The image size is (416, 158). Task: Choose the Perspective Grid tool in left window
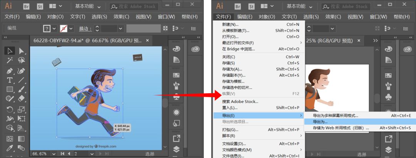coord(22,128)
